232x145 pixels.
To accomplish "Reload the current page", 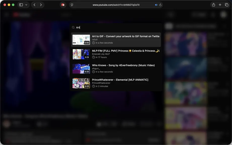I will [160, 5].
